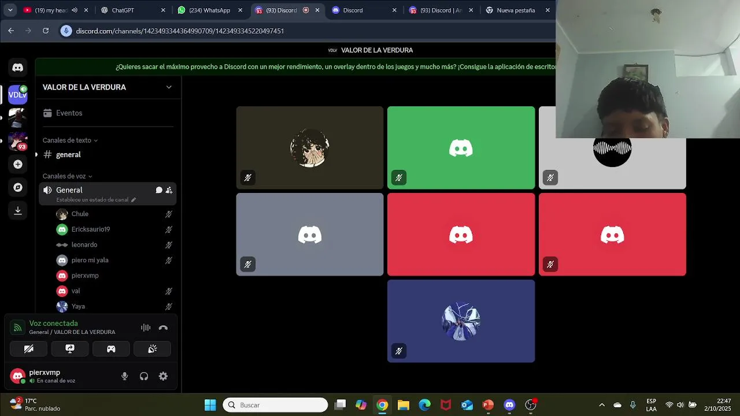740x416 pixels.
Task: Open user settings gear icon
Action: (x=163, y=377)
